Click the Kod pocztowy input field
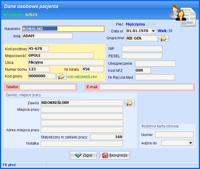 pyautogui.click(x=38, y=49)
